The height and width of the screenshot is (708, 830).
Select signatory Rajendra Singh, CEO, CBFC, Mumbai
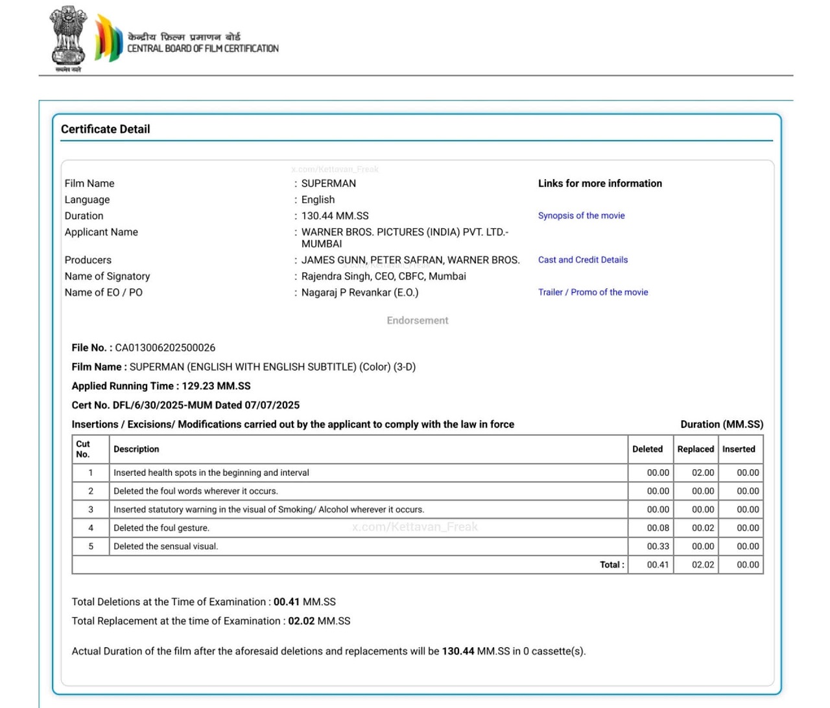pyautogui.click(x=384, y=276)
